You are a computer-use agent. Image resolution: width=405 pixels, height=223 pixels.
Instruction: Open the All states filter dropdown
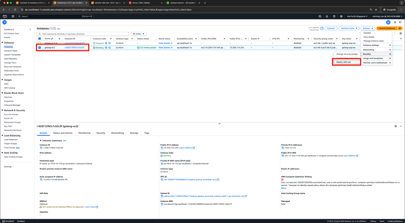(x=139, y=34)
